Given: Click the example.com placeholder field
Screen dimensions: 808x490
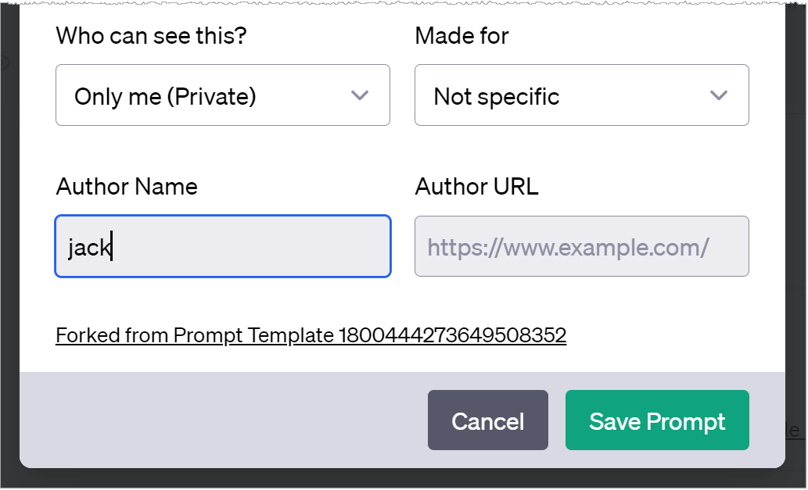Looking at the screenshot, I should pyautogui.click(x=580, y=246).
